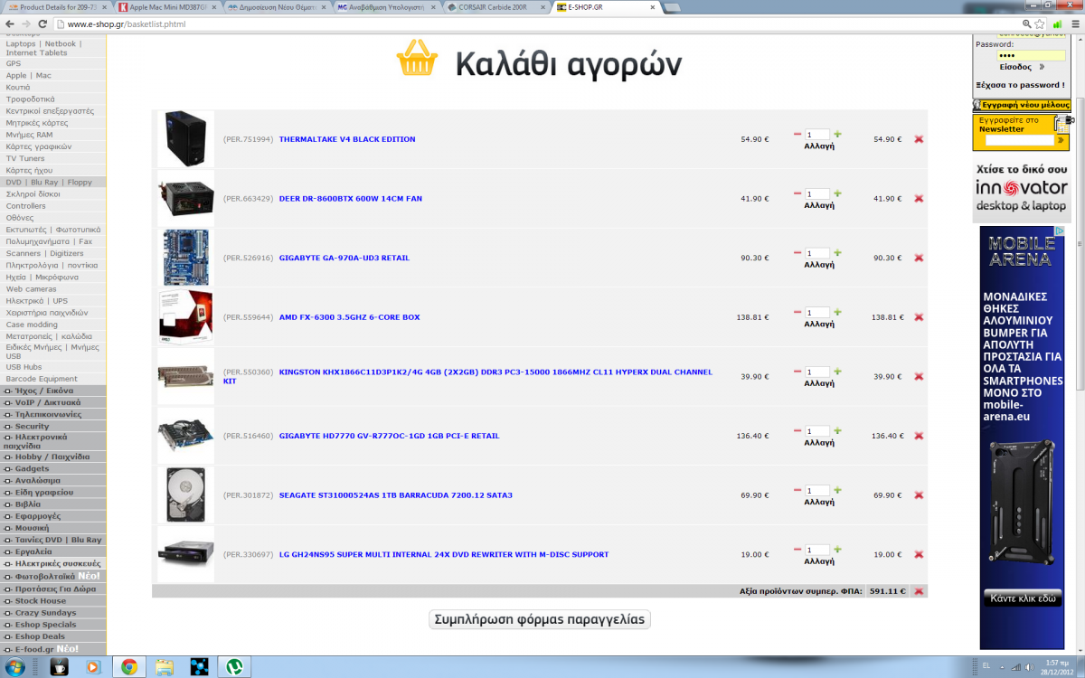Screen dimensions: 1085x678
Task: Increase DEER DR-8600BTX quantity with green plus
Action: click(x=837, y=193)
